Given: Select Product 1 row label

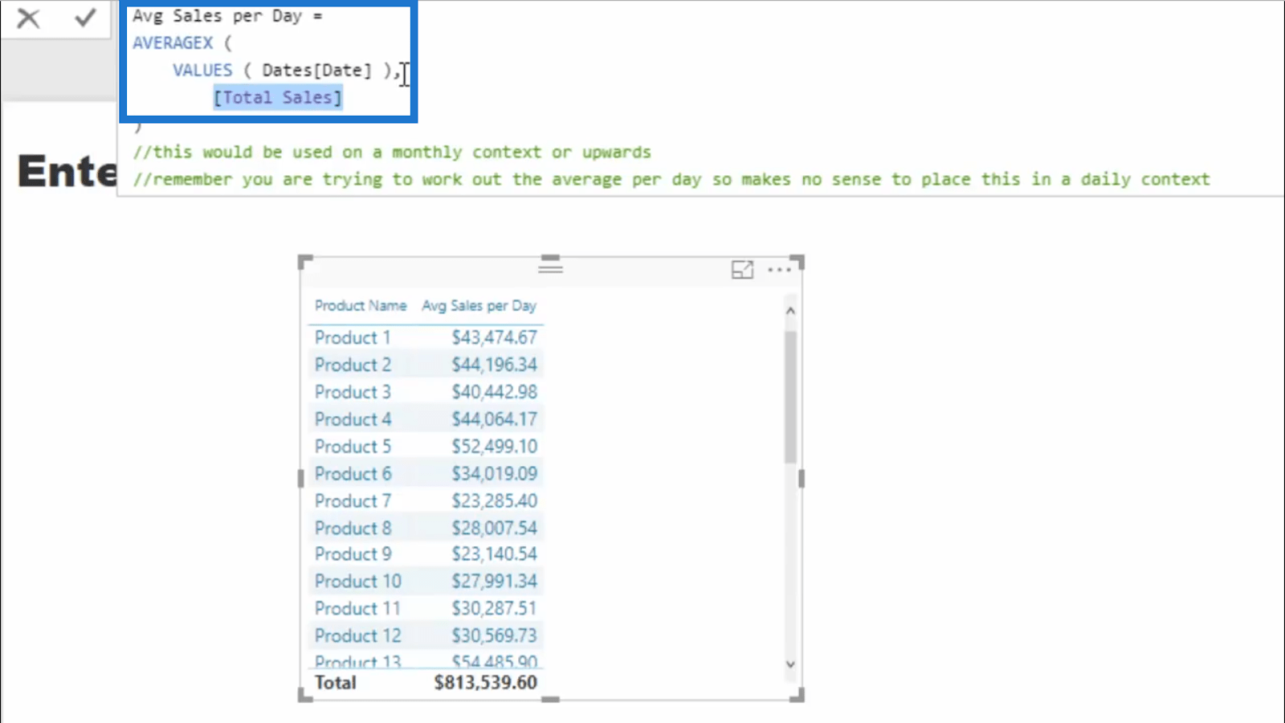Looking at the screenshot, I should [x=353, y=337].
